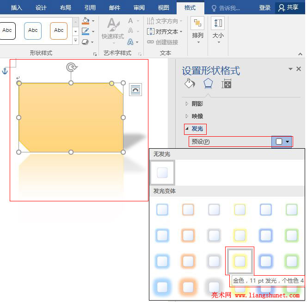Click the yellow adjustment handle at top-left
The height and width of the screenshot is (302, 307).
[19, 83]
